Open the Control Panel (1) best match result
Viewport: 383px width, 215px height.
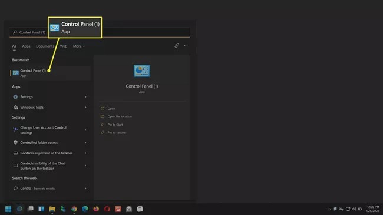[x=50, y=73]
